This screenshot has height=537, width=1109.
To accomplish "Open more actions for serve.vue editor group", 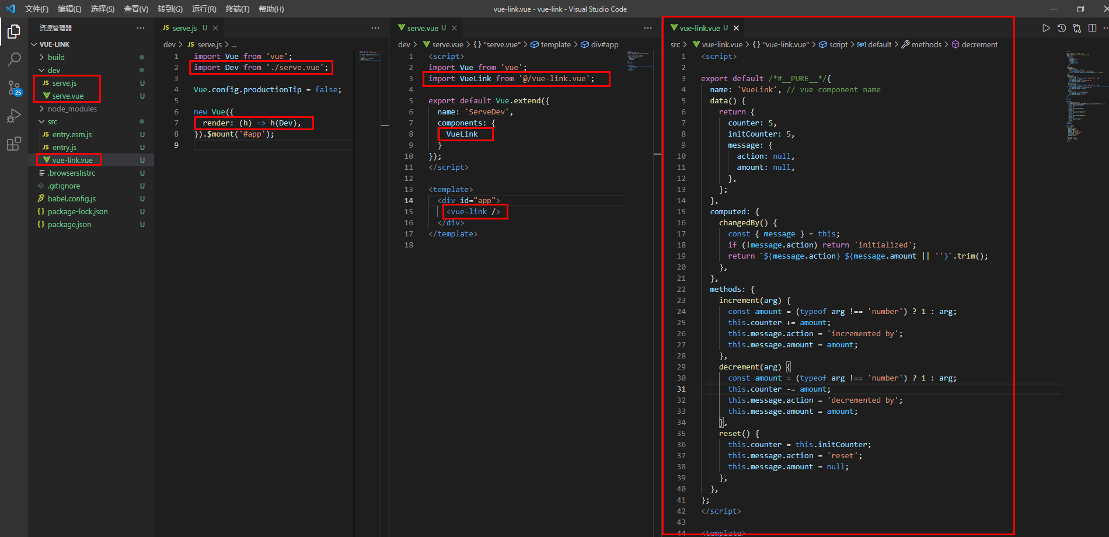I will (x=648, y=28).
